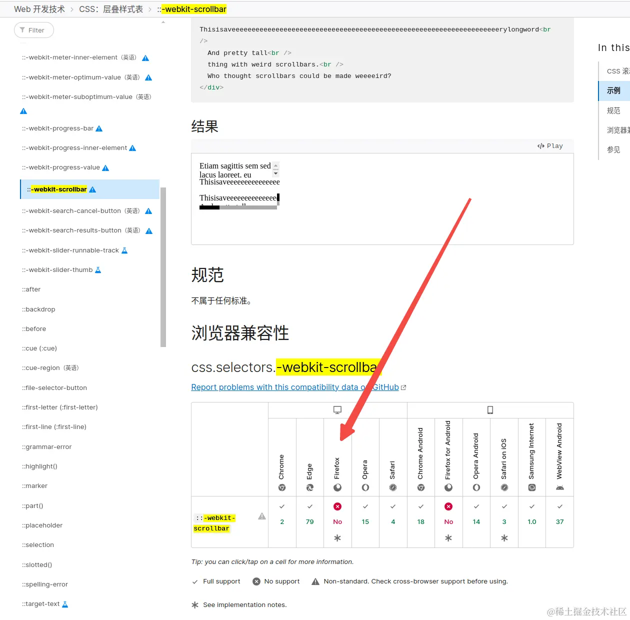Screen dimensions: 630x620
Task: Expand Firefox for Android 'No' cell
Action: [x=448, y=522]
